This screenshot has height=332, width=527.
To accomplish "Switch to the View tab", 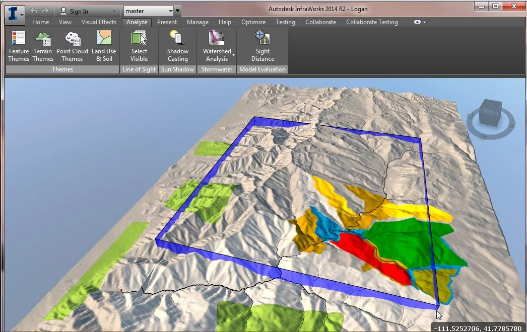I will (65, 22).
